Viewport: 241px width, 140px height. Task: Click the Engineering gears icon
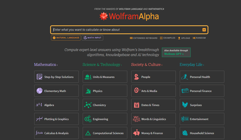[88, 119]
